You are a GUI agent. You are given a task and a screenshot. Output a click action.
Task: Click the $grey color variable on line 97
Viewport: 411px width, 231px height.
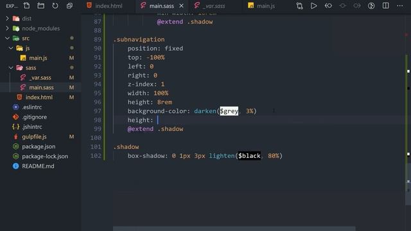pos(229,111)
